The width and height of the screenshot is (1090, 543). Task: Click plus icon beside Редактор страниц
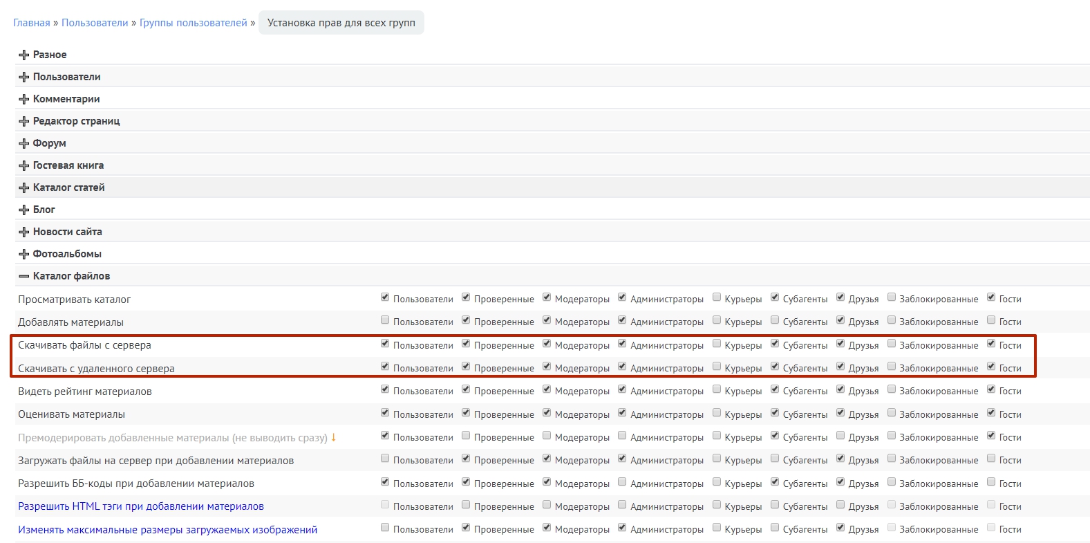coord(24,121)
